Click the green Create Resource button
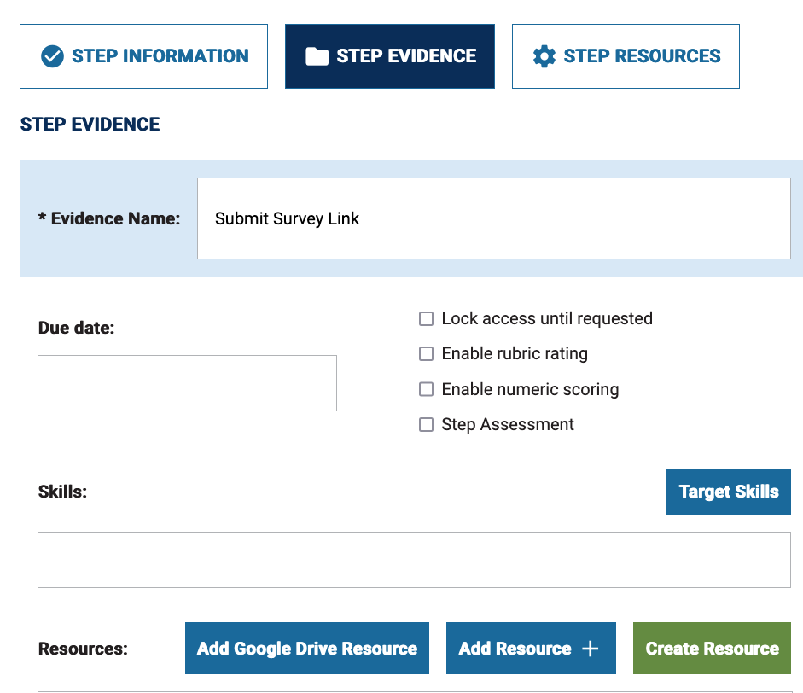Viewport: 803px width, 693px height. point(712,649)
